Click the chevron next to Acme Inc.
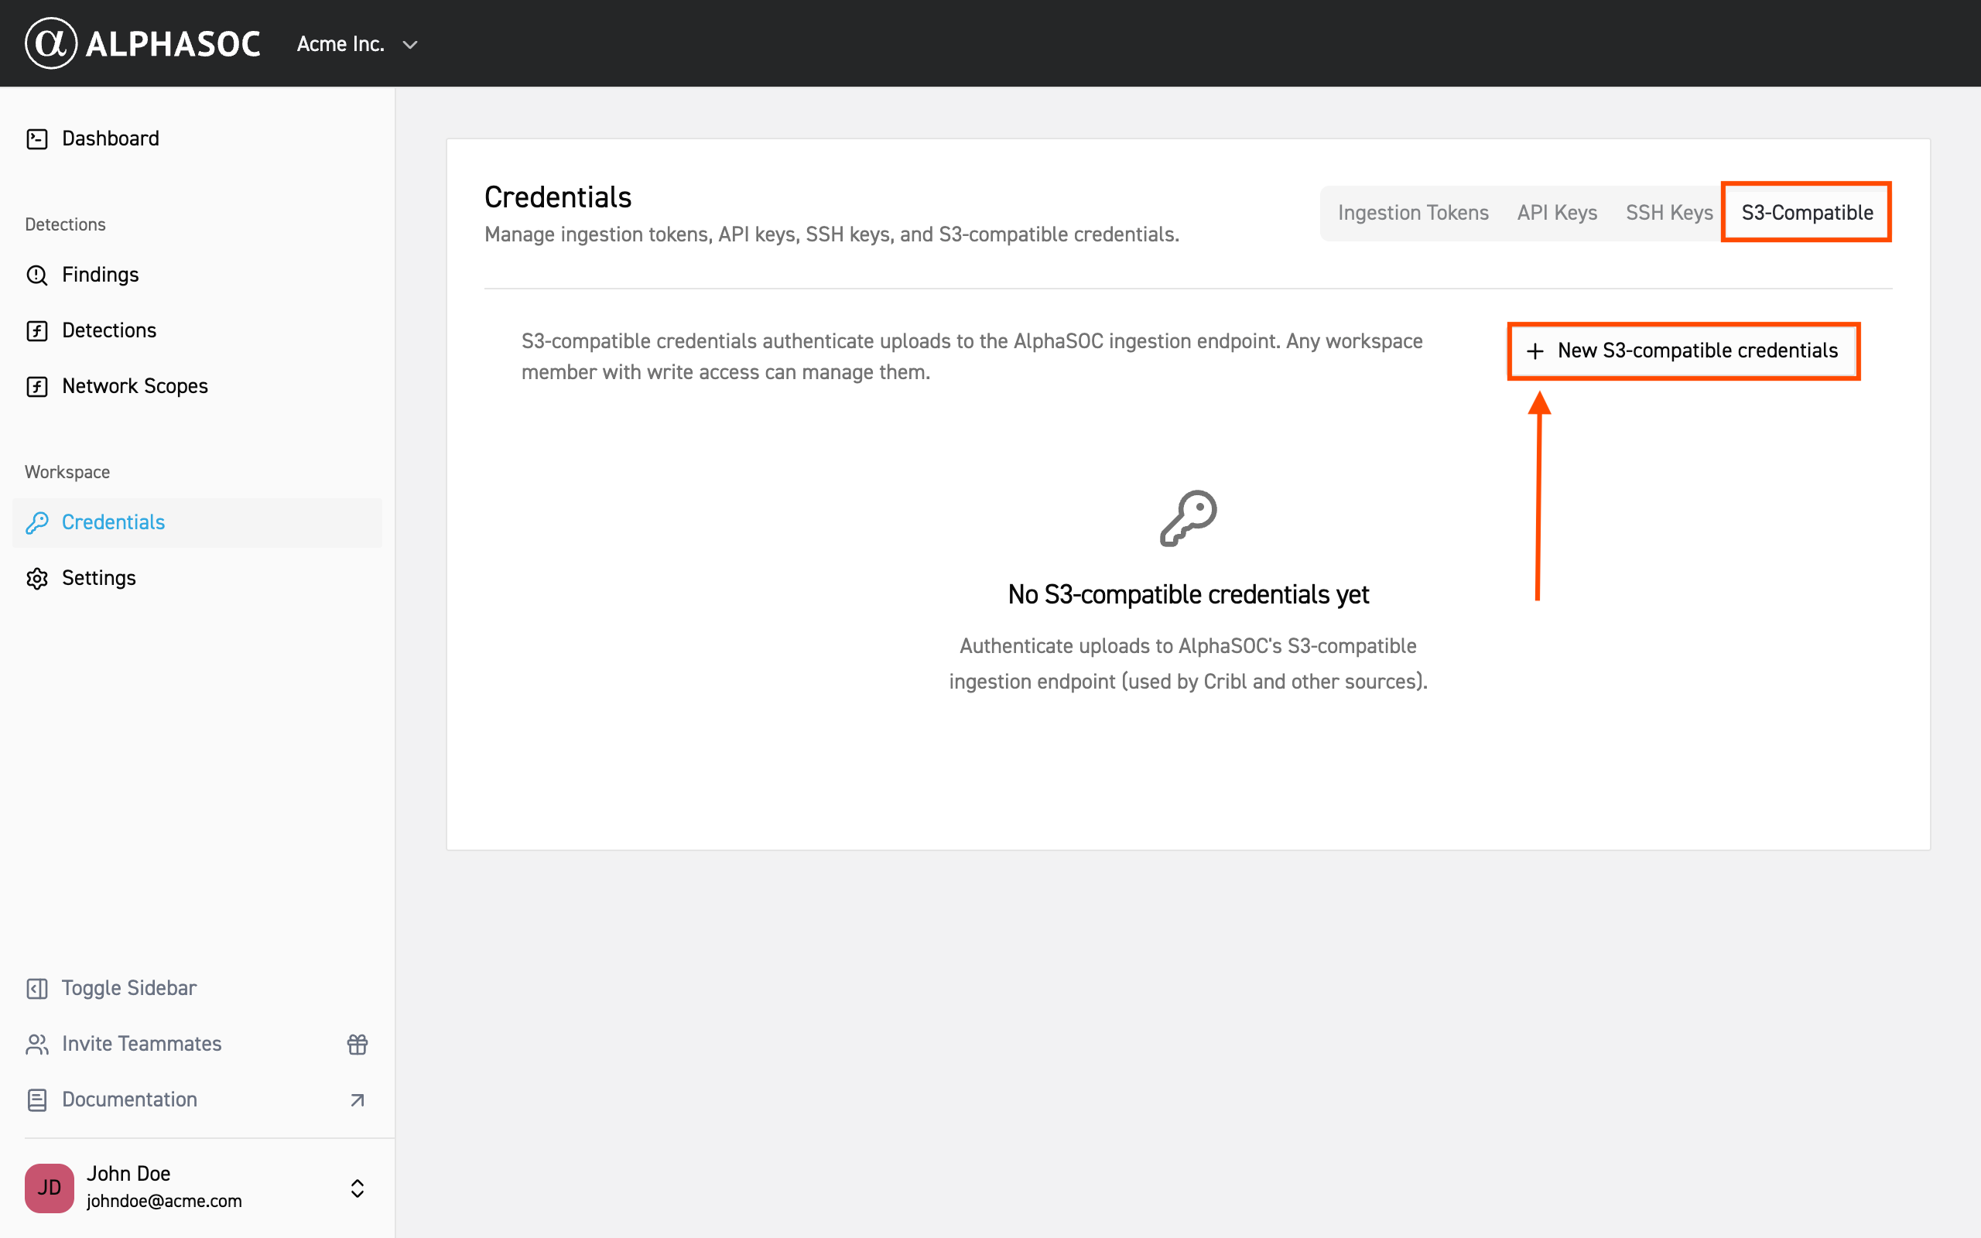This screenshot has height=1238, width=1981. click(410, 45)
